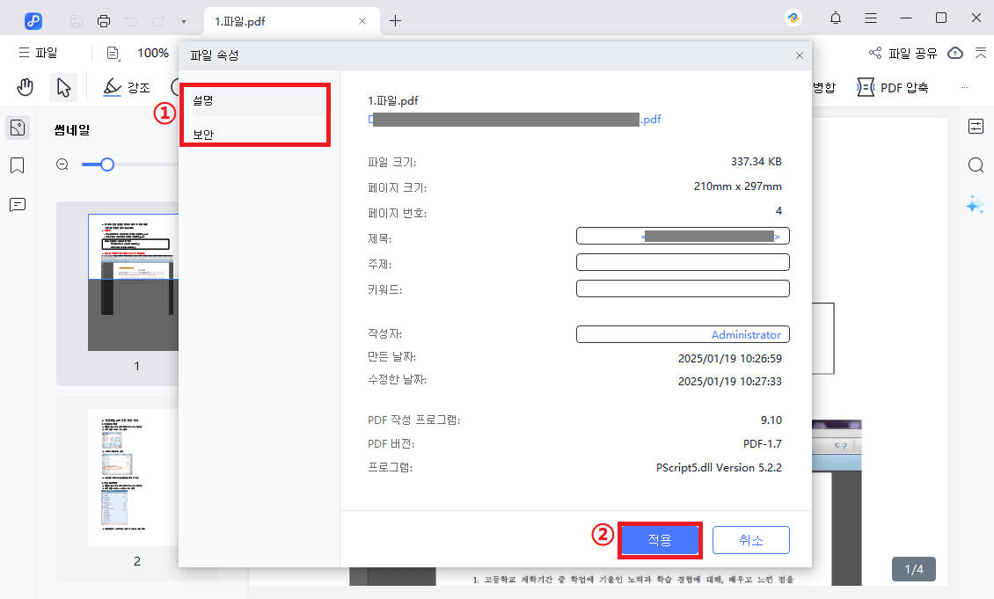Click the 썸네일 panel heading

pyautogui.click(x=72, y=130)
